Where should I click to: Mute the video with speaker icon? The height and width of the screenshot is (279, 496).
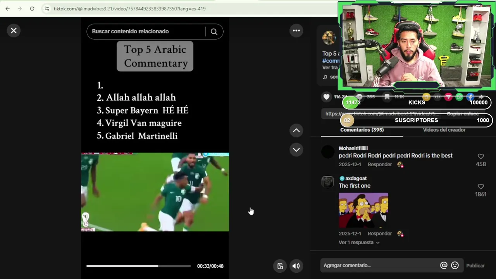pyautogui.click(x=296, y=266)
